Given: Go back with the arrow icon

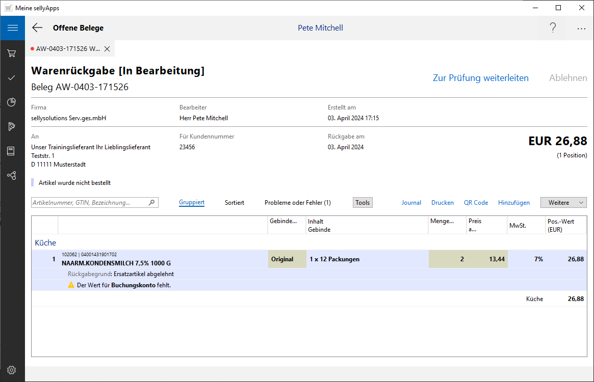Looking at the screenshot, I should pos(37,28).
